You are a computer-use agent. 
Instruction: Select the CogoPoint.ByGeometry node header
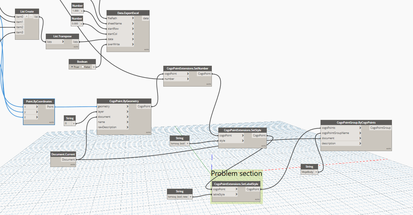(124, 101)
